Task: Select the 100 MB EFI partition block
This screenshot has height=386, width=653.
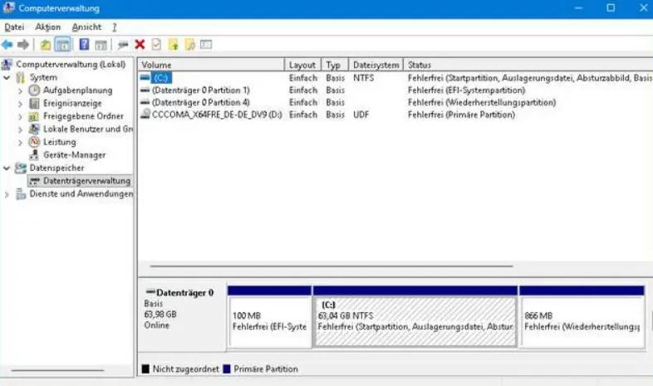Action: click(x=269, y=317)
